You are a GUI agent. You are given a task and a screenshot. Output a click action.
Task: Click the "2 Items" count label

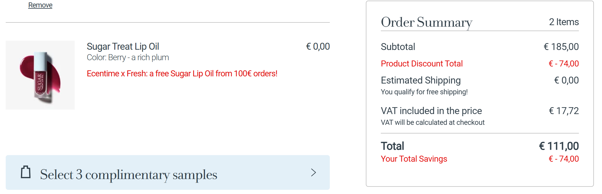pos(564,22)
